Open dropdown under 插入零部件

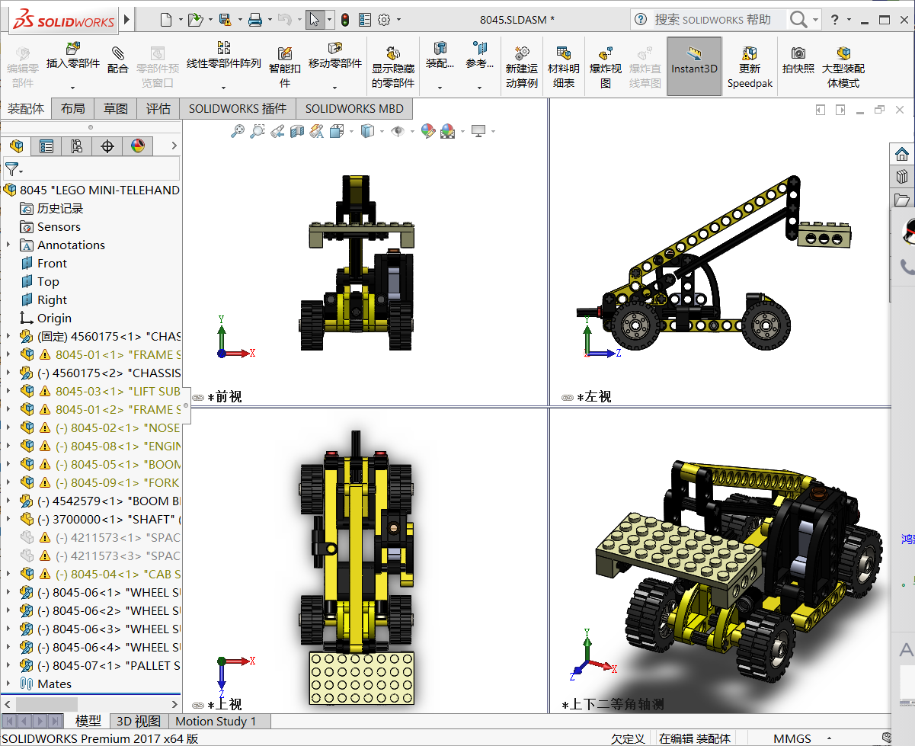pyautogui.click(x=73, y=88)
